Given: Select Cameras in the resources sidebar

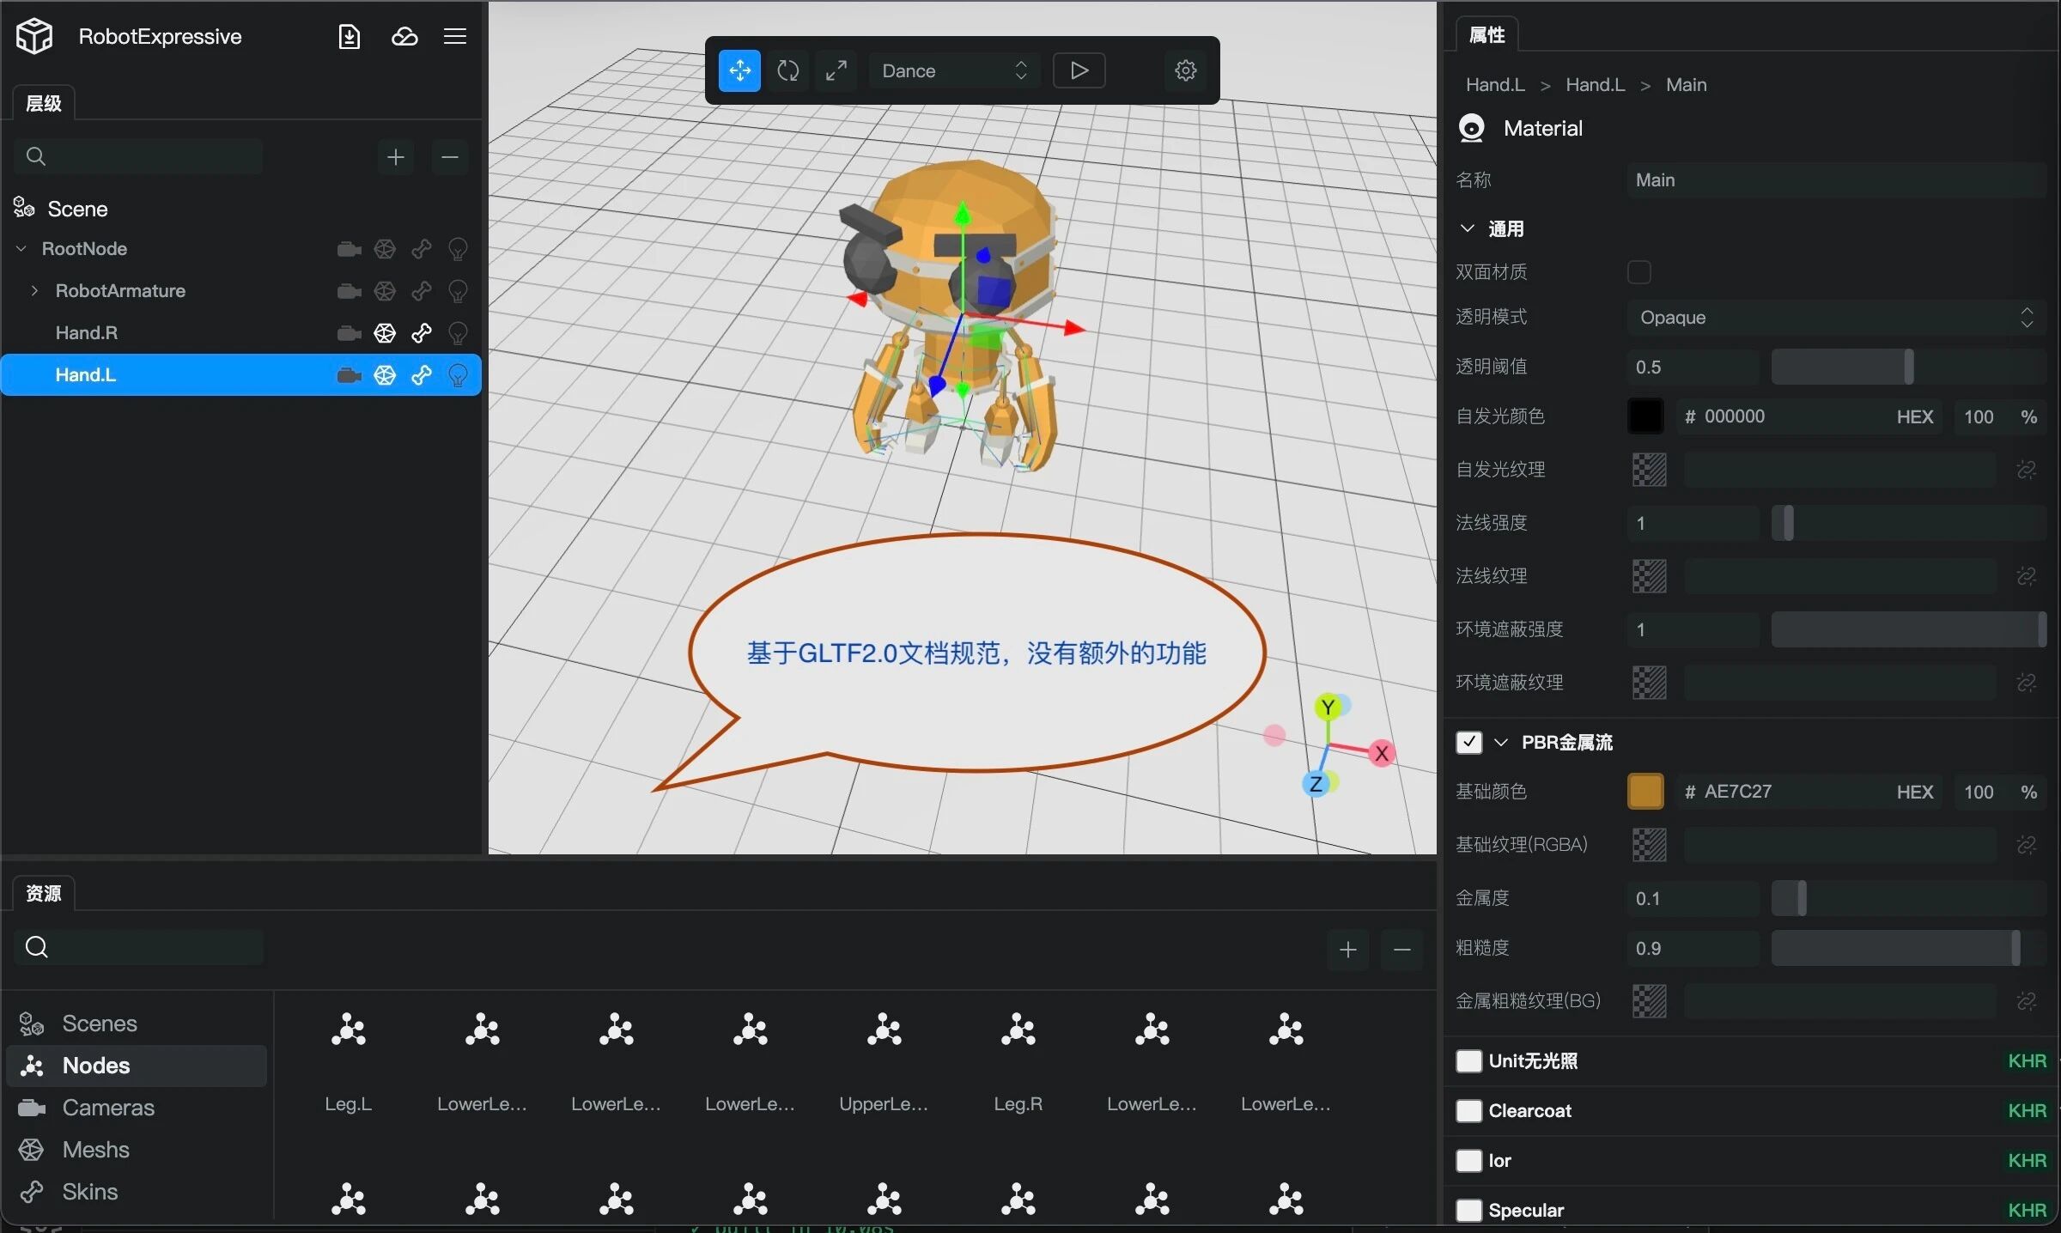Looking at the screenshot, I should click(x=108, y=1108).
